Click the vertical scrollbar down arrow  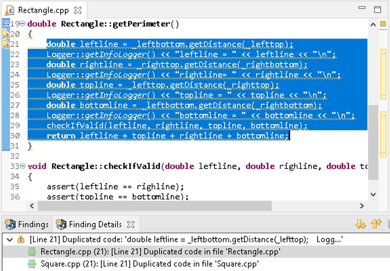373,195
